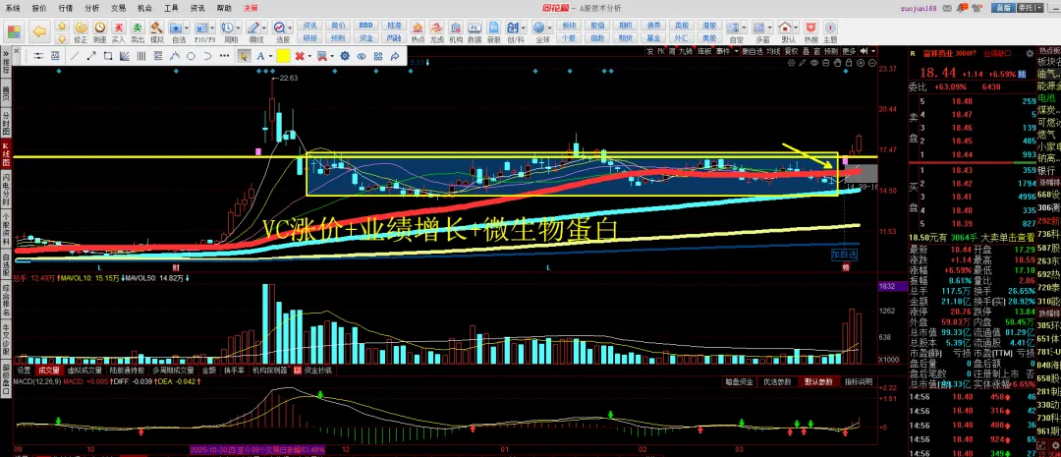Click the 指标说明 button
This screenshot has width=1061, height=457.
click(858, 382)
